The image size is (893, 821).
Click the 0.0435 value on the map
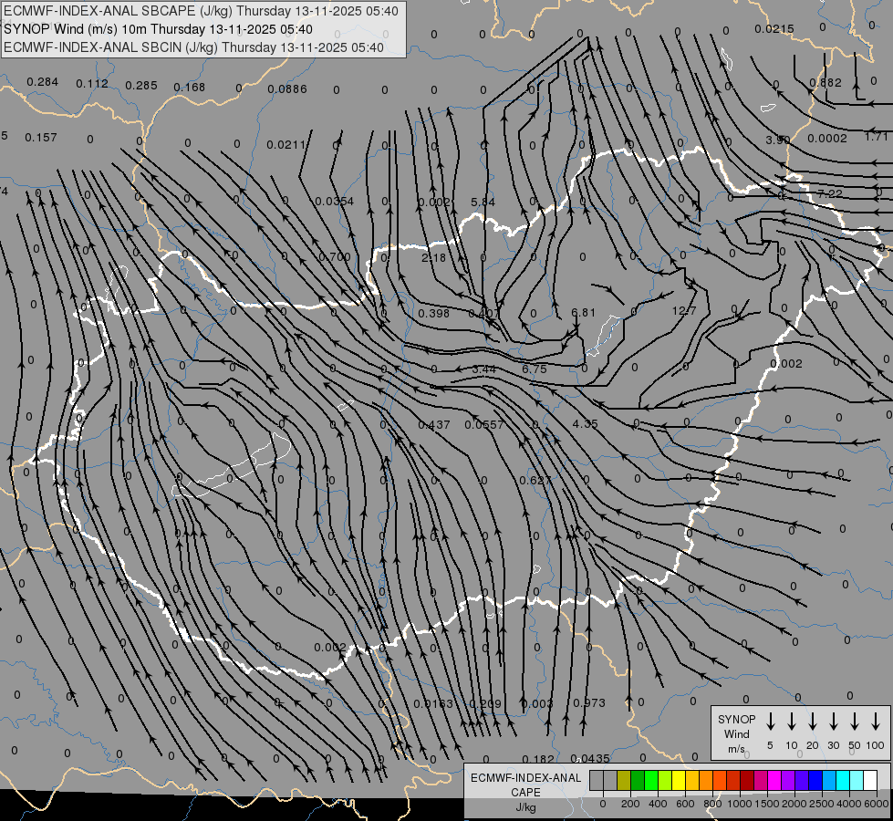pos(590,758)
